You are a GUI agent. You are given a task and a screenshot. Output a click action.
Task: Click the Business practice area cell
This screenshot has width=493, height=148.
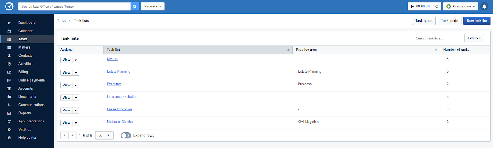(x=305, y=84)
